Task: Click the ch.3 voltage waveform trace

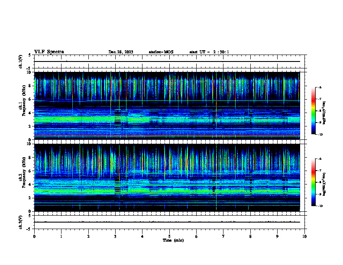Action: [x=167, y=222]
